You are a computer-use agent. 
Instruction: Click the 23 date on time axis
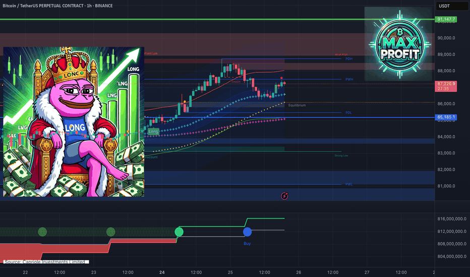point(93,272)
